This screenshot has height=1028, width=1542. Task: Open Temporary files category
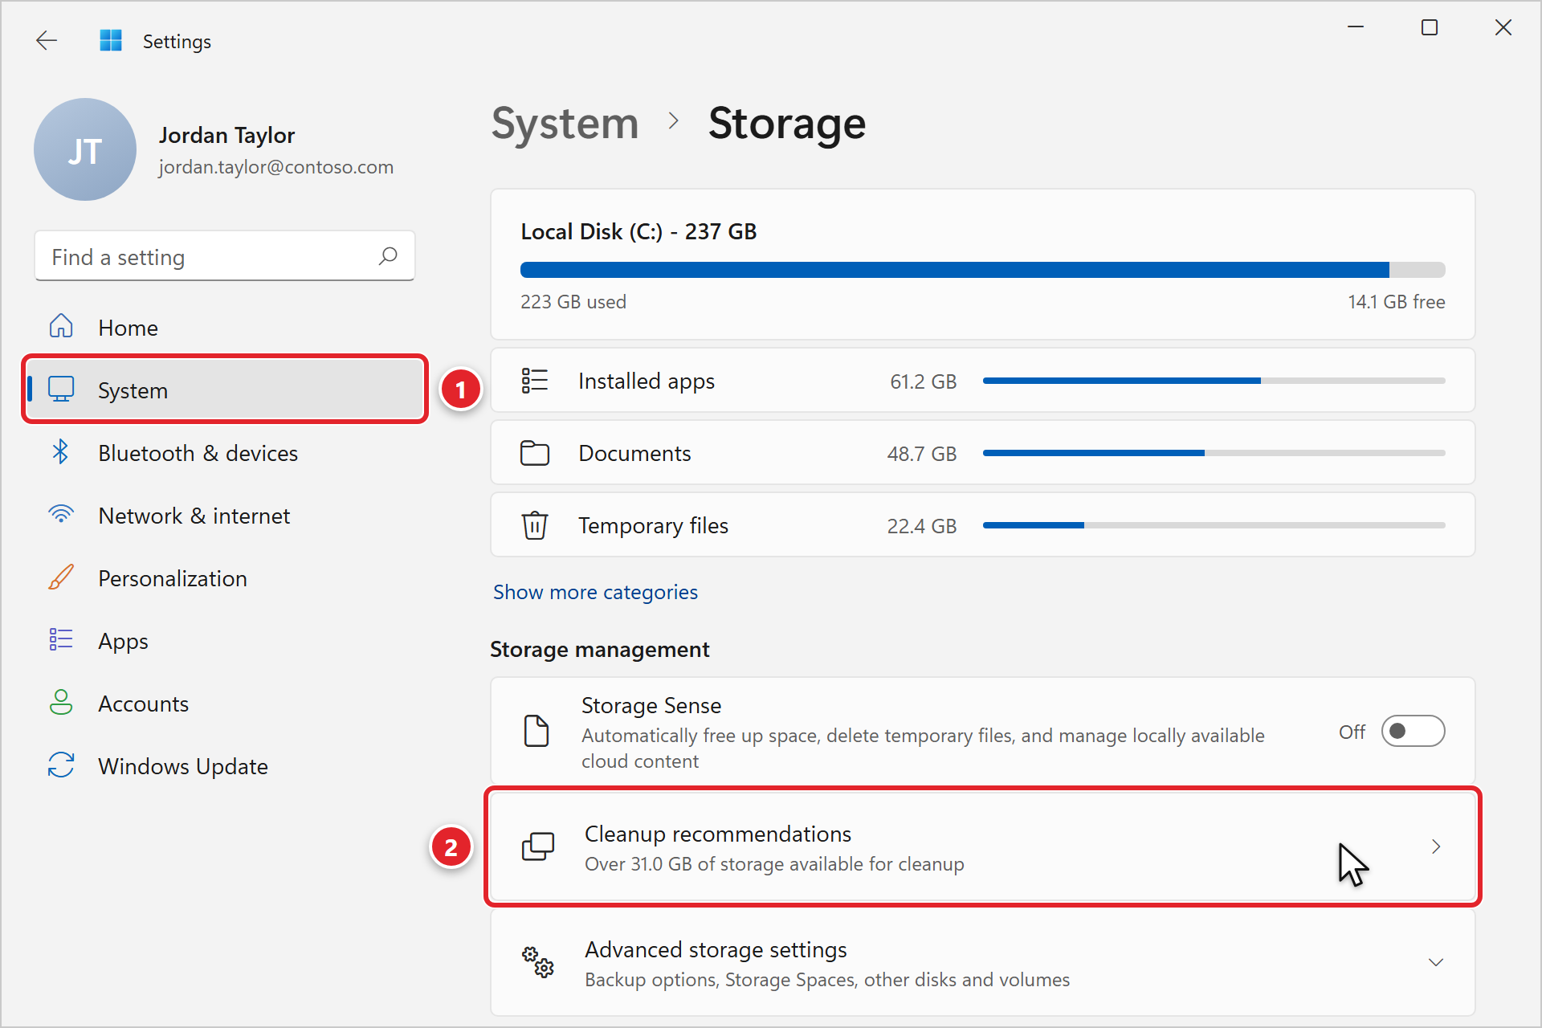[982, 525]
